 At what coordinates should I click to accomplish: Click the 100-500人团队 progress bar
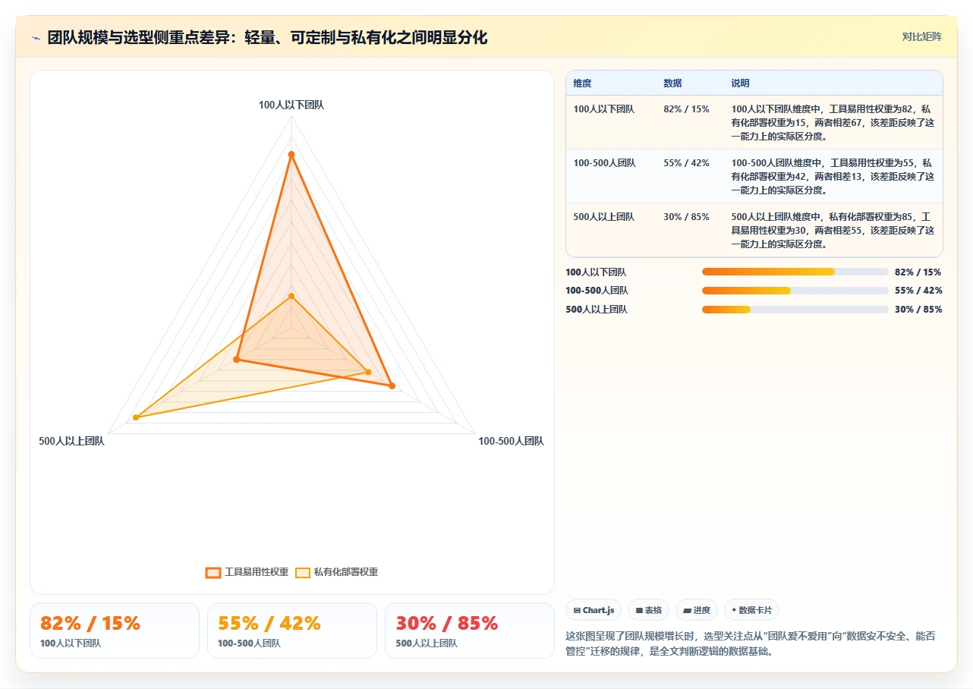(795, 291)
